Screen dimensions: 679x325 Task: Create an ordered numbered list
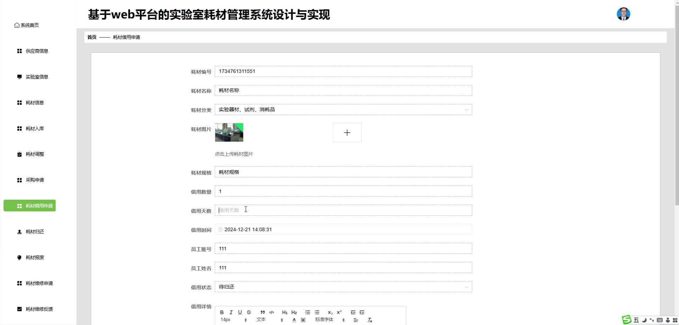tap(308, 312)
